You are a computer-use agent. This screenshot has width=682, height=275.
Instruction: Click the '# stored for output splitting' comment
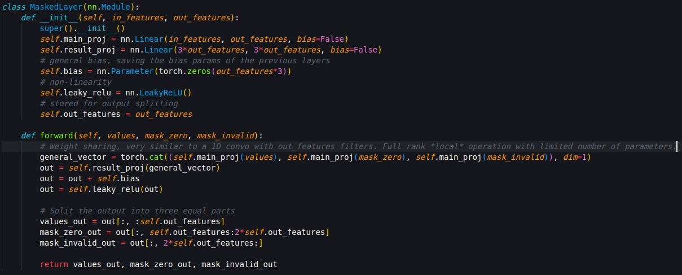pos(109,103)
